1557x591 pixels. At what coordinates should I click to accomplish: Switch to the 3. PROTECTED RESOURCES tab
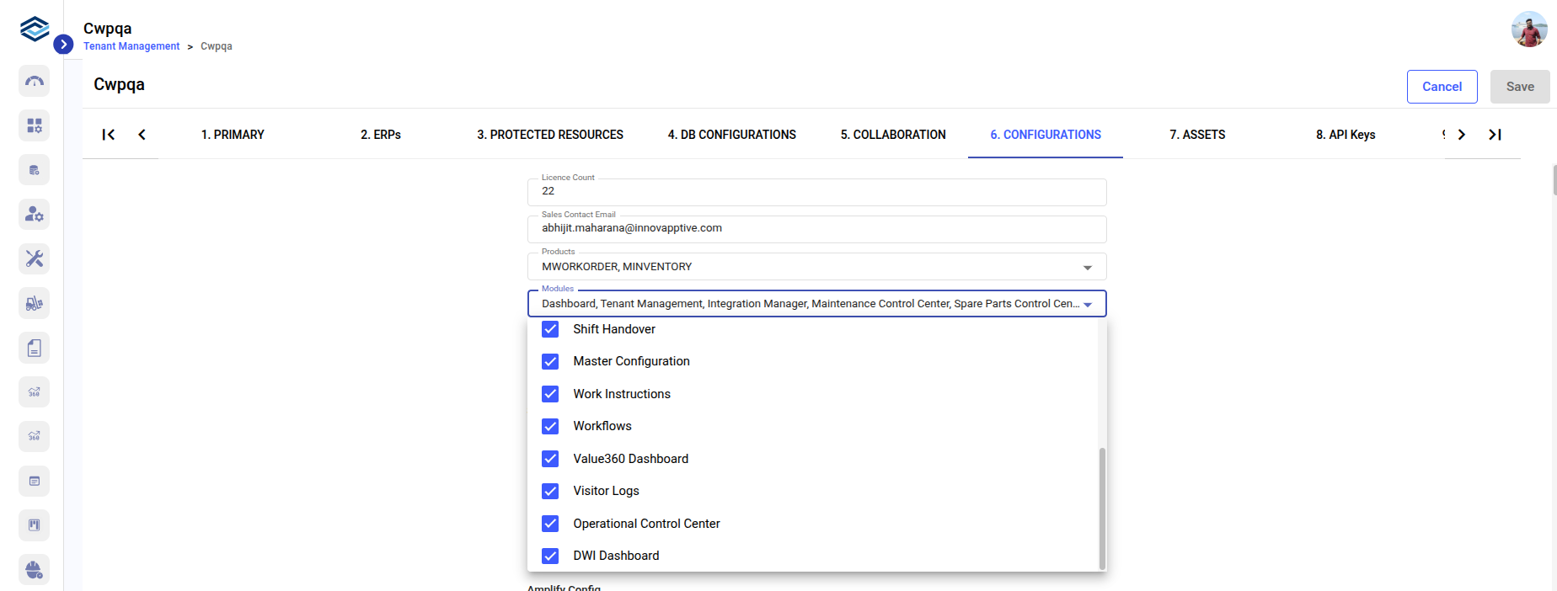click(550, 135)
